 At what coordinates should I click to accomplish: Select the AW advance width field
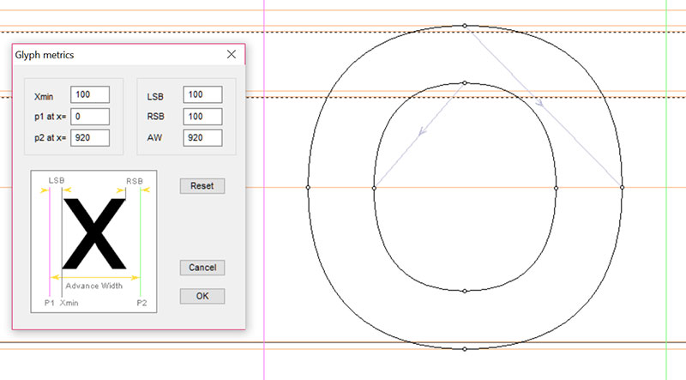[x=202, y=137]
